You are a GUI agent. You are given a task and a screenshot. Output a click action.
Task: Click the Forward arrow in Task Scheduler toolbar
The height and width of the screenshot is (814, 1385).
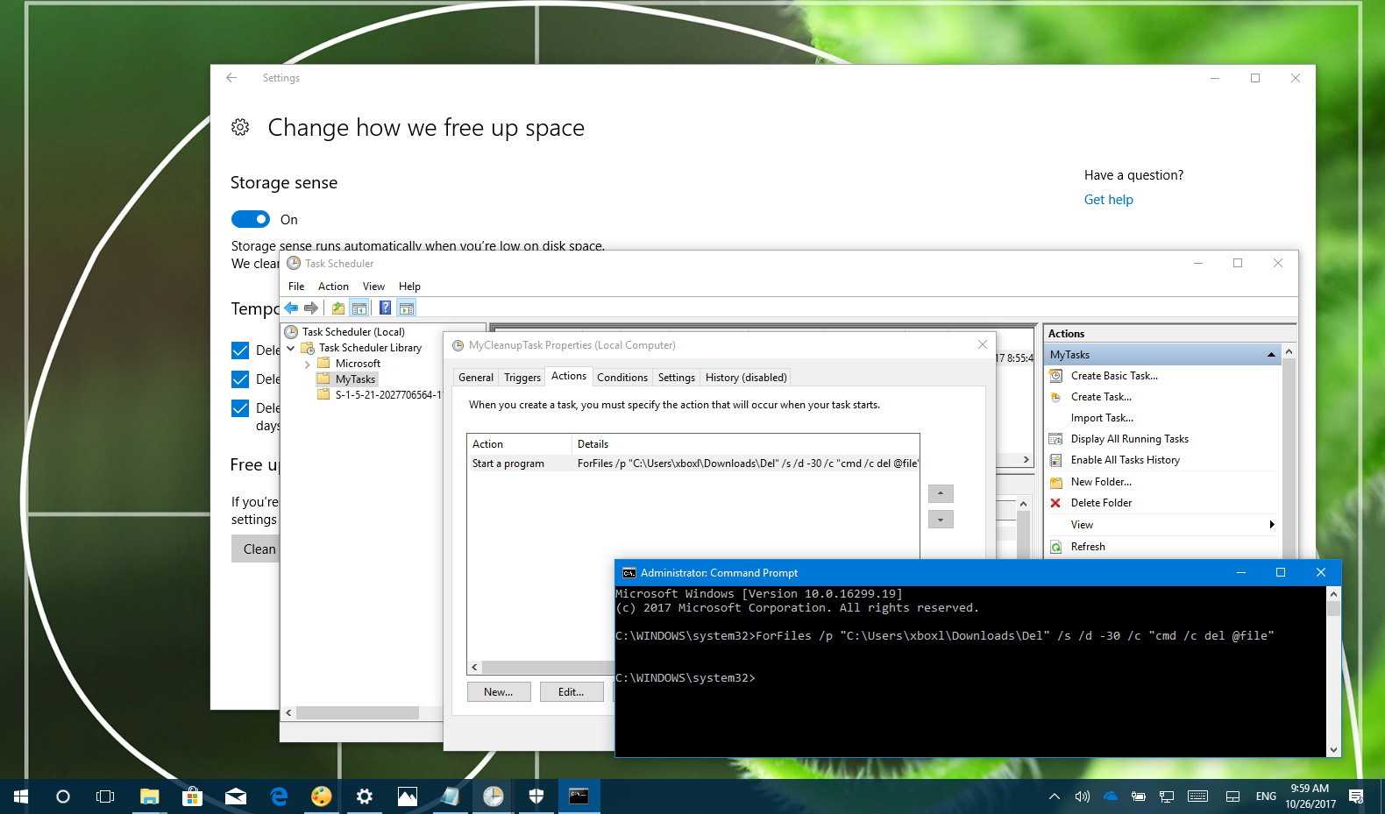pyautogui.click(x=310, y=308)
